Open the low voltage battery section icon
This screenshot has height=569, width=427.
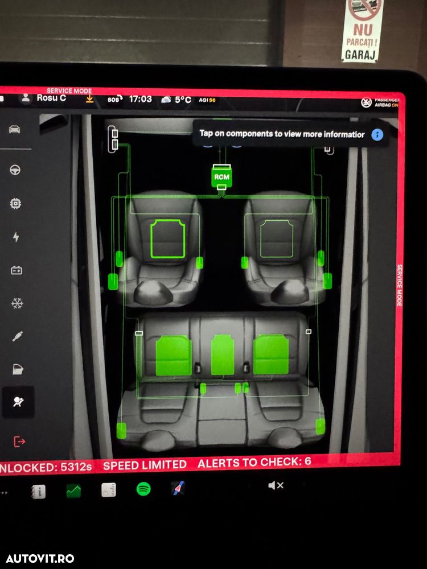17,270
